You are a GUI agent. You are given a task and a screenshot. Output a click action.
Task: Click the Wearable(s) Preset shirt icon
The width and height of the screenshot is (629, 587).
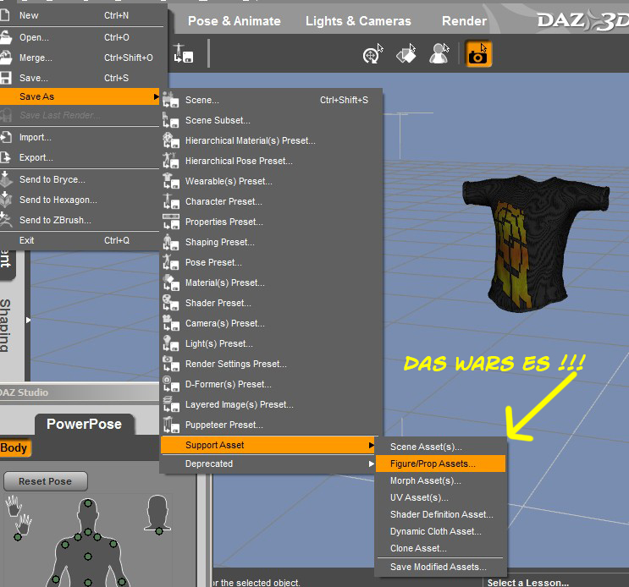(170, 181)
